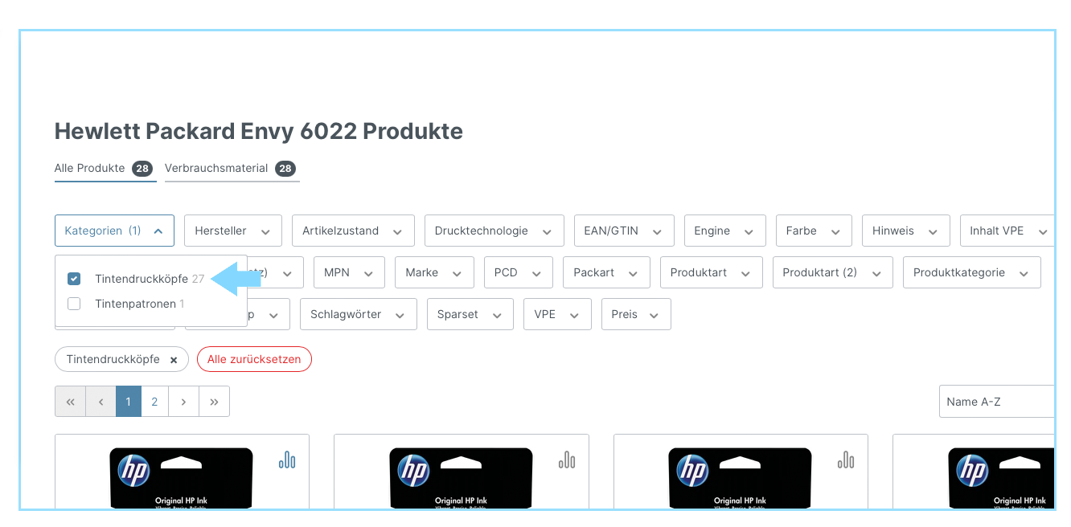Remove the Tintendruckköpfe filter chip via its x
Viewport: 1071px width, 527px height.
coord(174,360)
